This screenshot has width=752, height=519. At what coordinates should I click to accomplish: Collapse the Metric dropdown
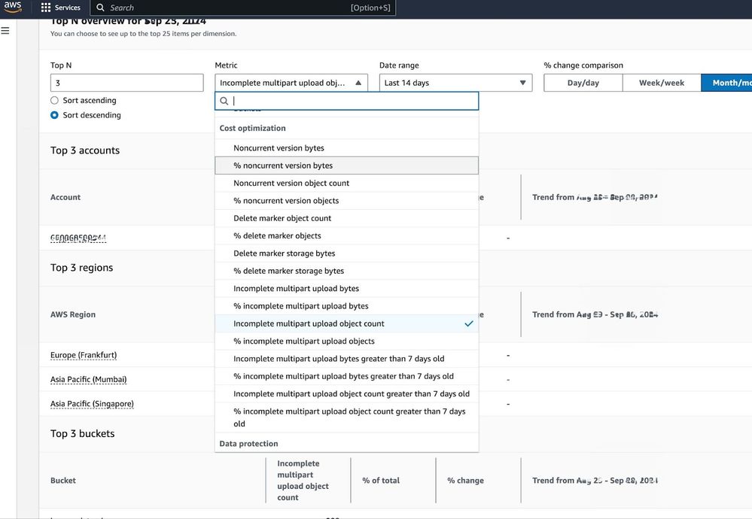tap(291, 83)
